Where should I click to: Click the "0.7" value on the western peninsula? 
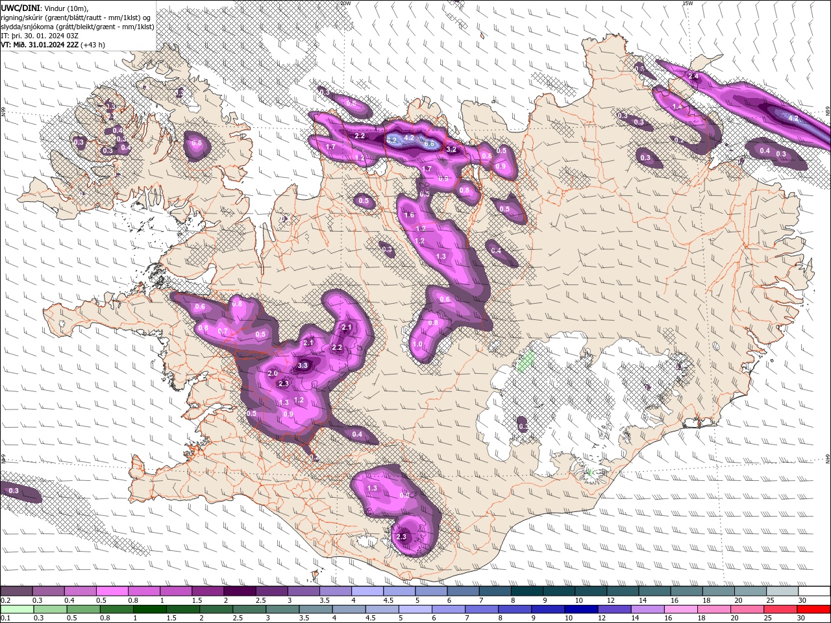(223, 332)
